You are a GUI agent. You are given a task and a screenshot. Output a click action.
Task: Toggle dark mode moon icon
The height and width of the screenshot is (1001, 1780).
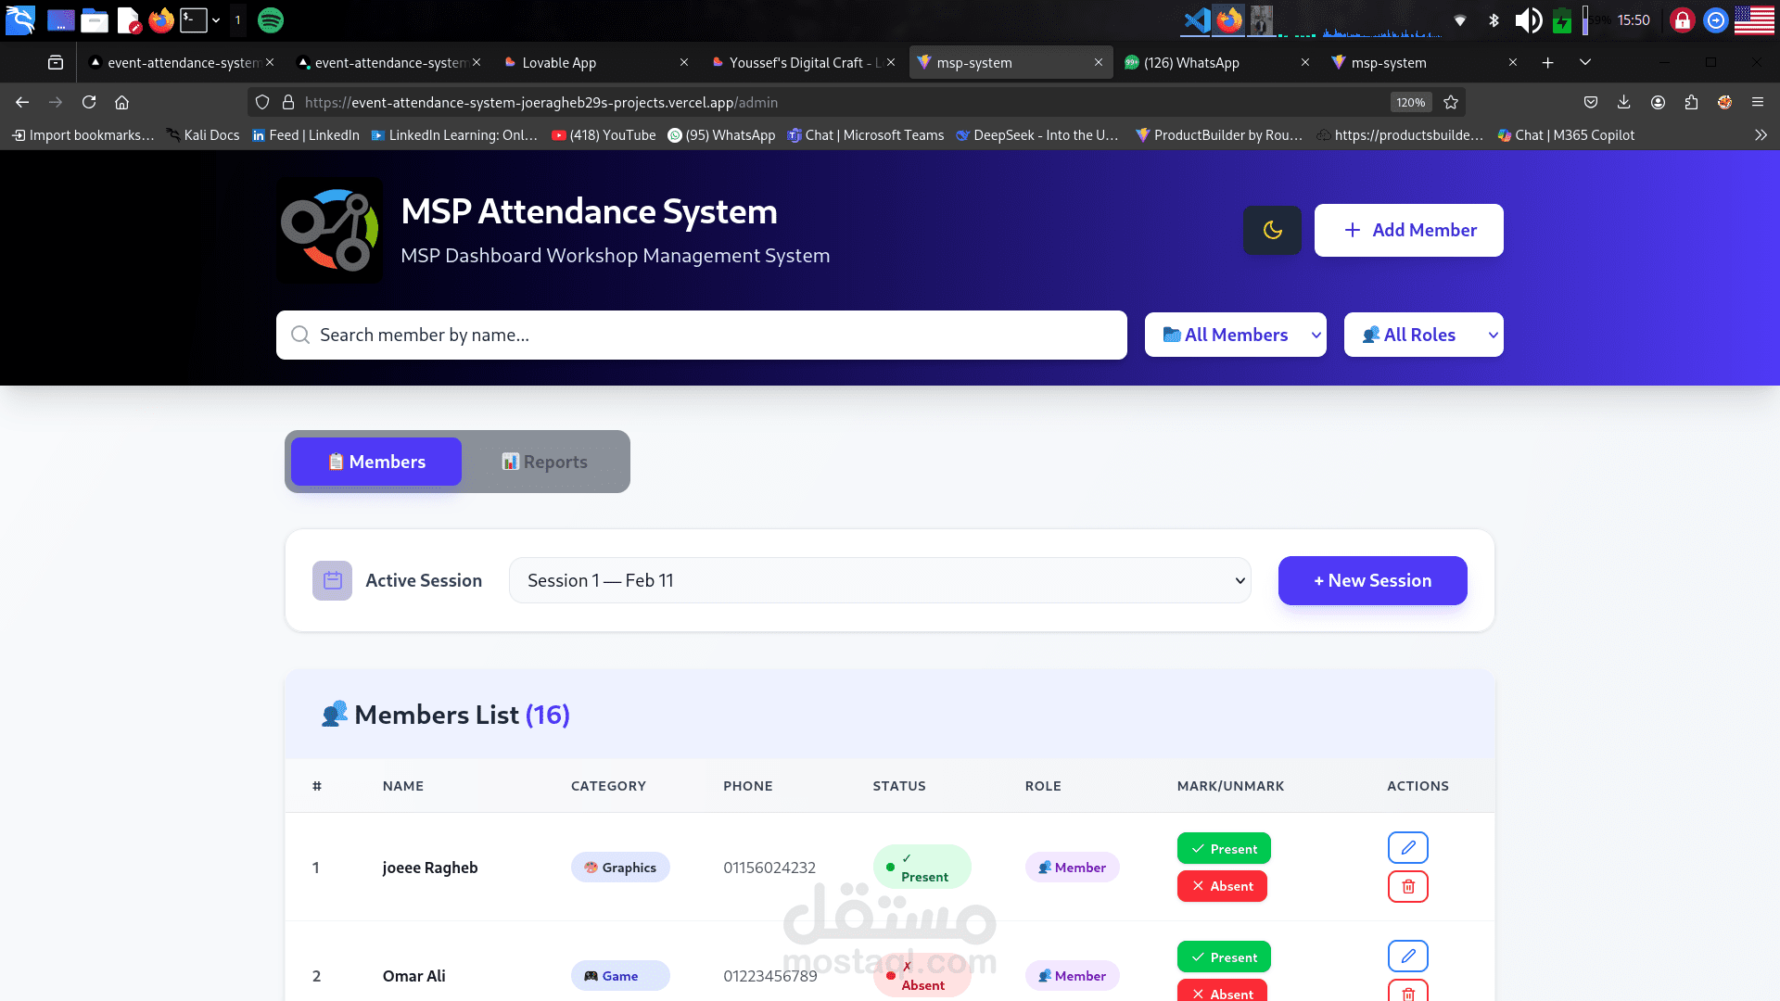point(1272,230)
